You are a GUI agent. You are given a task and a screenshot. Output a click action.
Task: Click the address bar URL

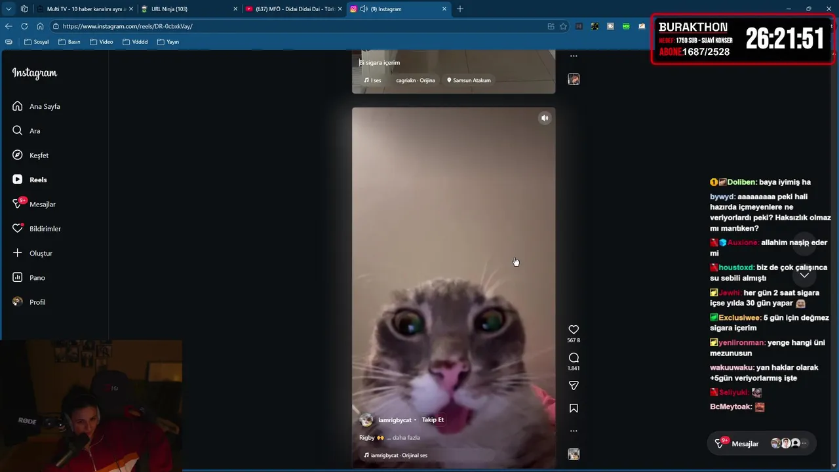pyautogui.click(x=127, y=26)
